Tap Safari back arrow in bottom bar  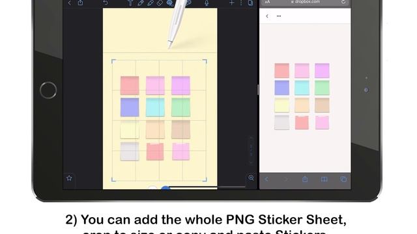click(x=266, y=179)
